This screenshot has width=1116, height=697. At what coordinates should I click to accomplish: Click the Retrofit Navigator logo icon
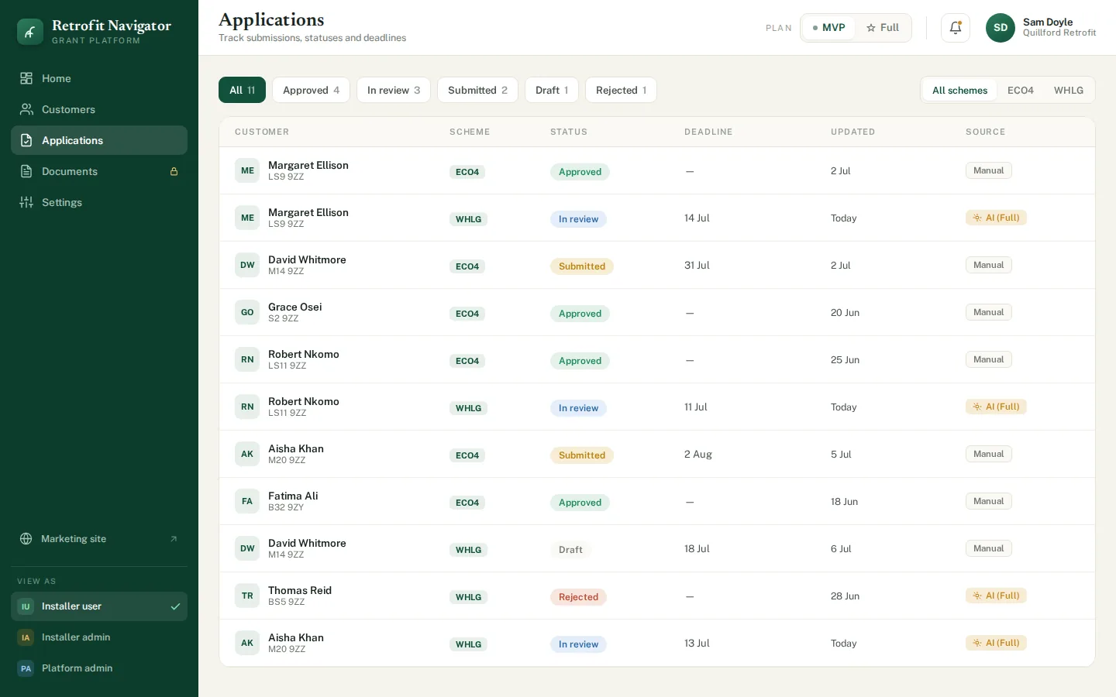(x=30, y=32)
